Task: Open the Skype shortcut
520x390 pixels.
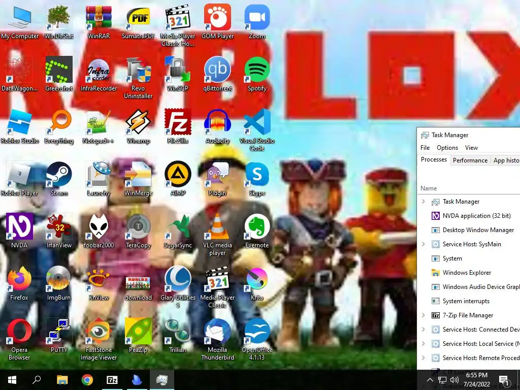Action: click(x=257, y=179)
